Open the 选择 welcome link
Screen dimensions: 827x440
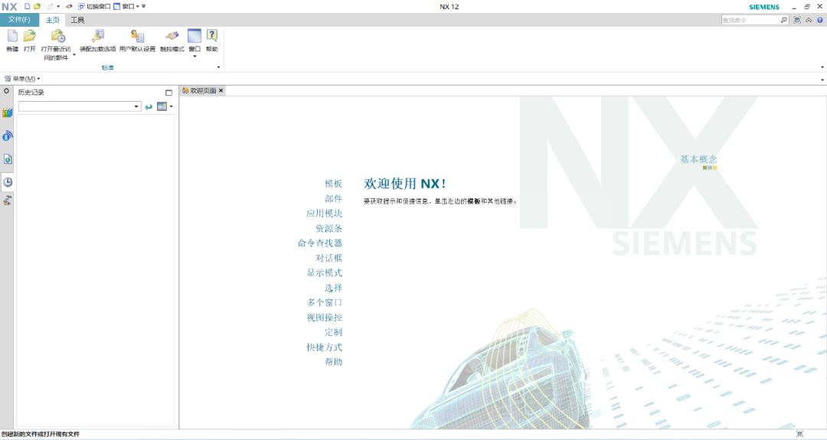click(333, 288)
